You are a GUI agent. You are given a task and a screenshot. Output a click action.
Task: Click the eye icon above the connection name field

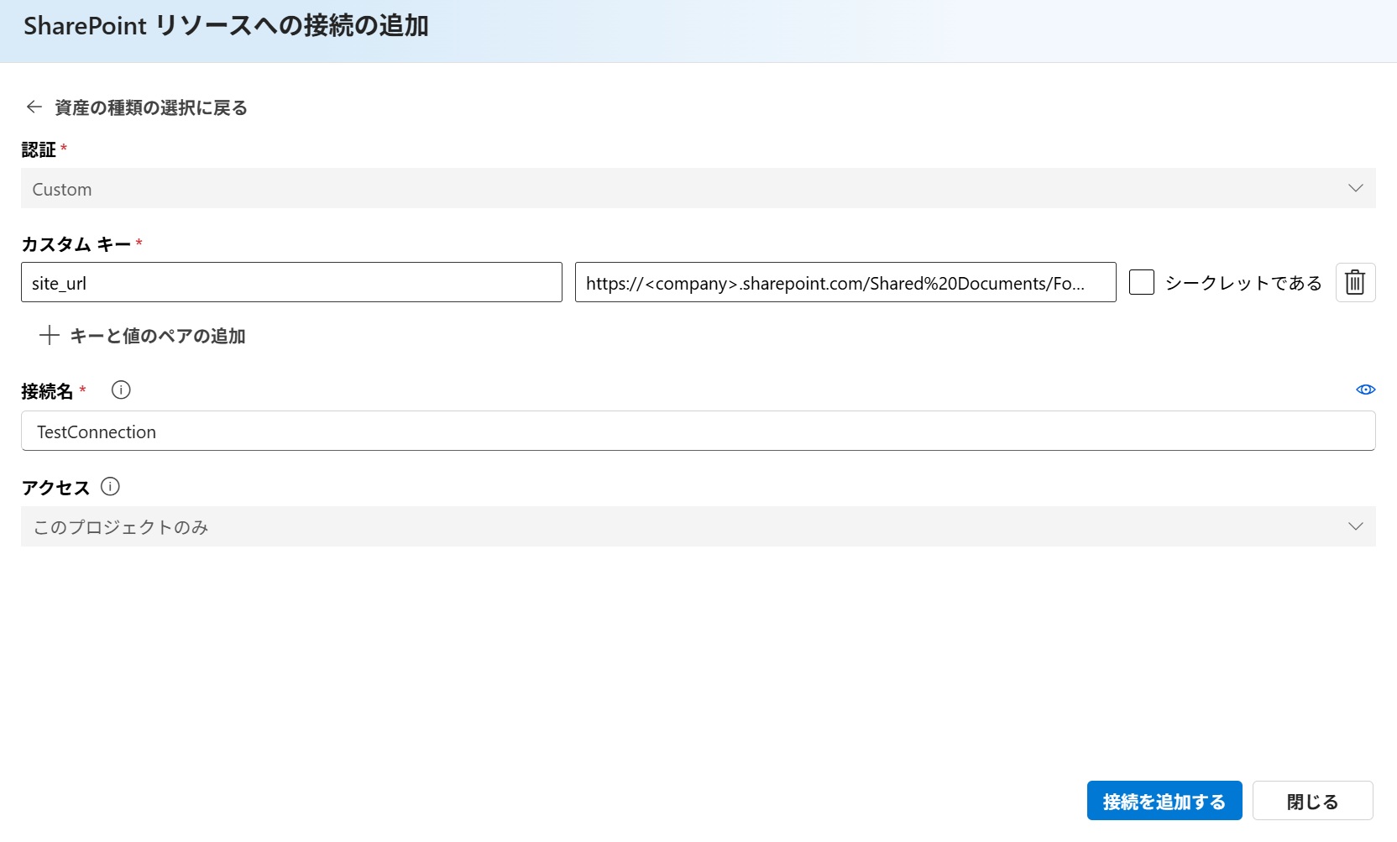click(x=1365, y=389)
